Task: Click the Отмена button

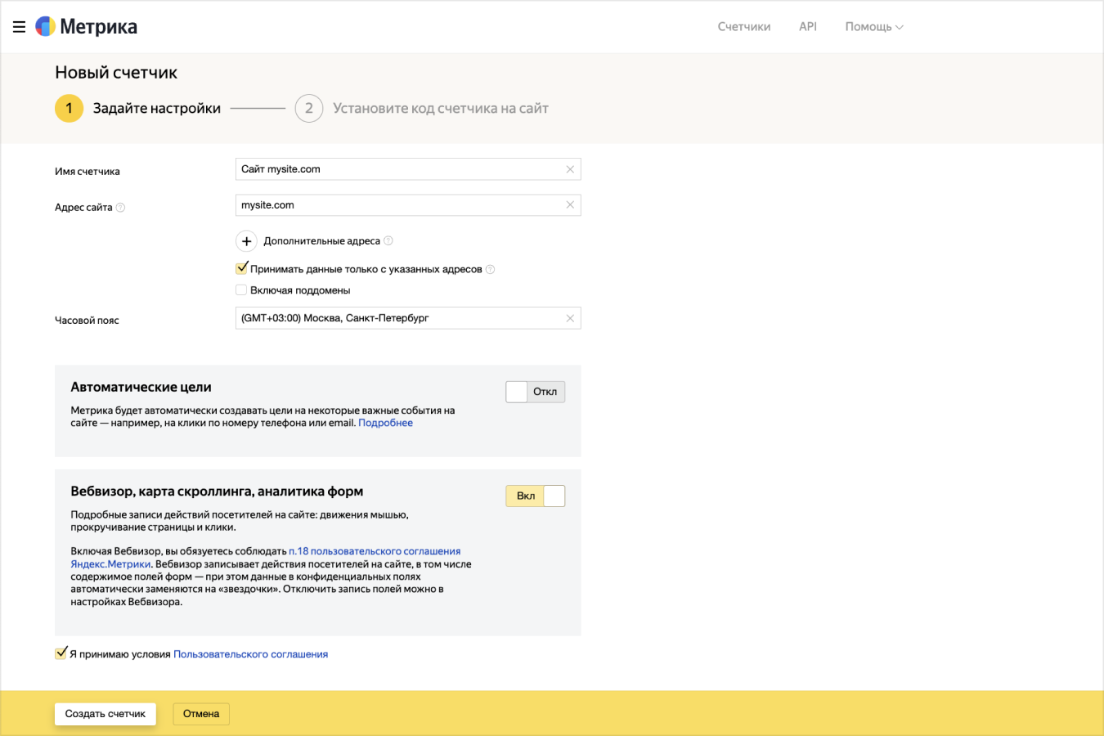Action: [201, 714]
